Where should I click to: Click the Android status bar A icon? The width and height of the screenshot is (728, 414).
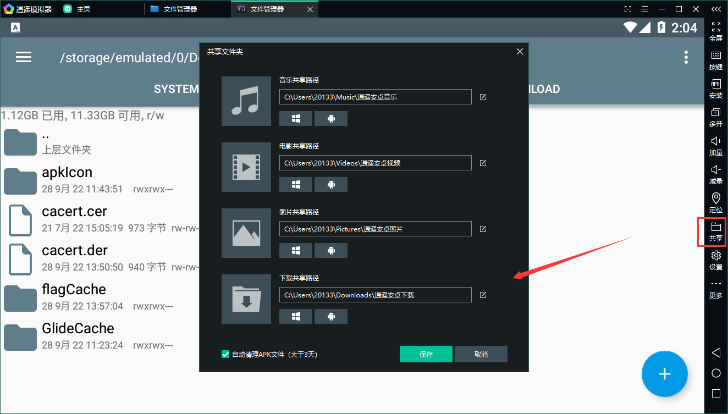click(15, 27)
